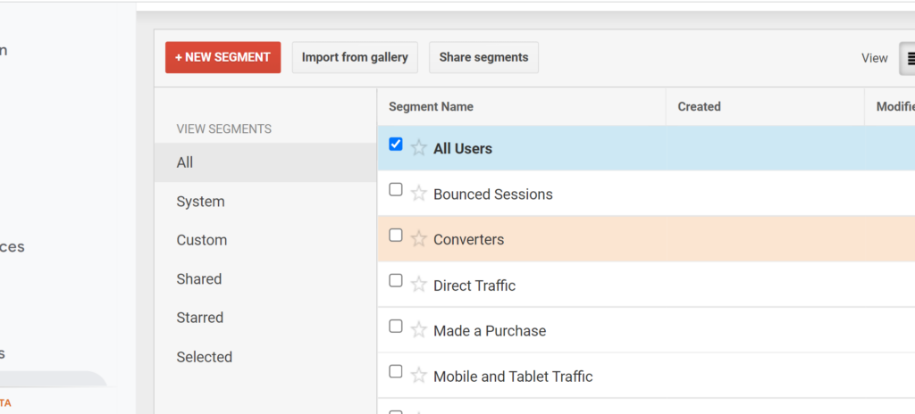Select the Bounced Sessions segment name
This screenshot has width=915, height=414.
[493, 195]
